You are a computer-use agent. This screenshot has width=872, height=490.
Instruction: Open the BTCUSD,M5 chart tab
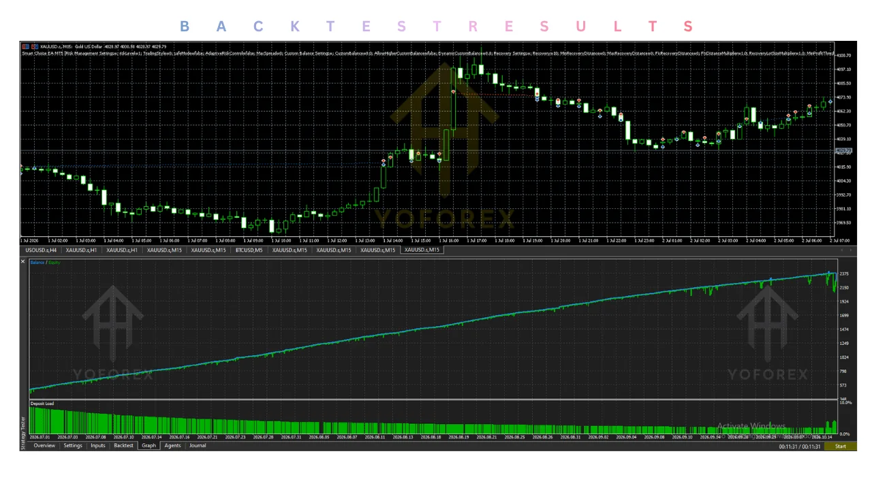pos(249,250)
